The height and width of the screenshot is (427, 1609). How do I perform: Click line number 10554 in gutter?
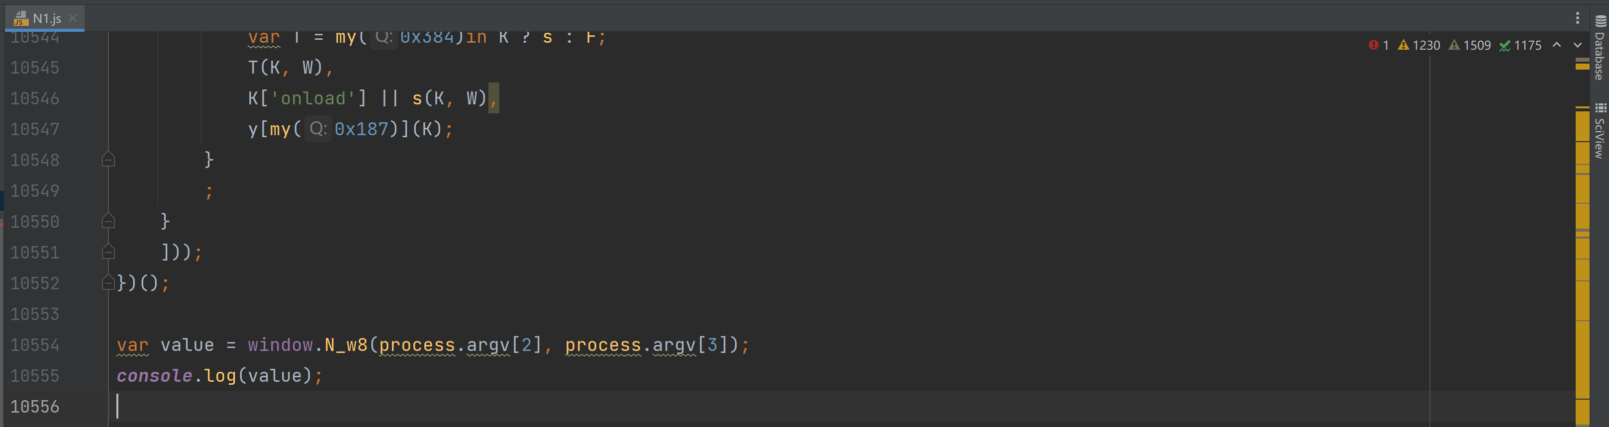point(35,344)
